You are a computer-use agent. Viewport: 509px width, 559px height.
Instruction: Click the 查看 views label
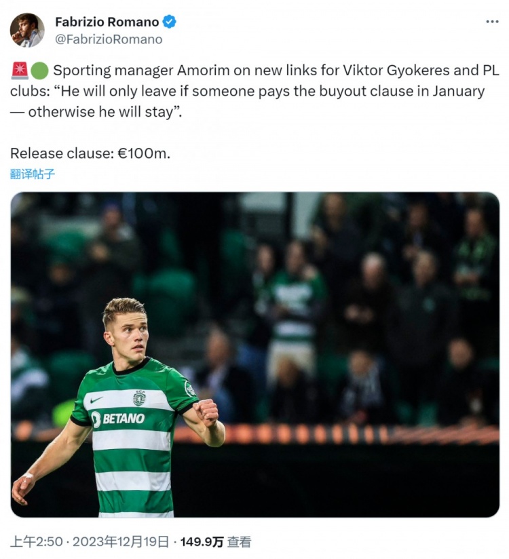tap(239, 541)
